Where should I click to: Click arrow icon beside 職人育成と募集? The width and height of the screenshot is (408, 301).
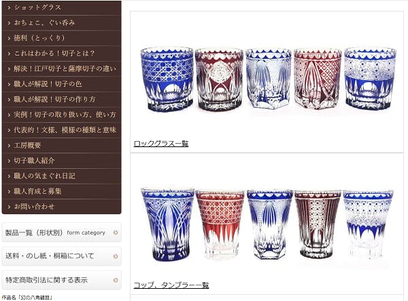pos(9,191)
